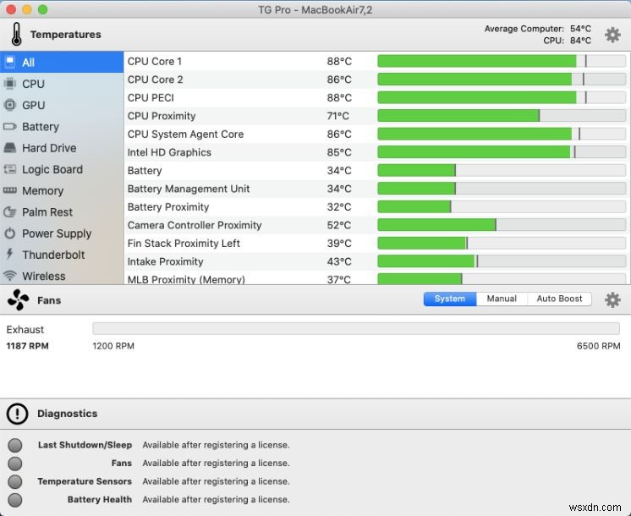Click the thermometer icon beside Temperatures
This screenshot has width=631, height=516.
(17, 34)
